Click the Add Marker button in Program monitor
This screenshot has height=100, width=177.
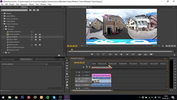(92, 54)
